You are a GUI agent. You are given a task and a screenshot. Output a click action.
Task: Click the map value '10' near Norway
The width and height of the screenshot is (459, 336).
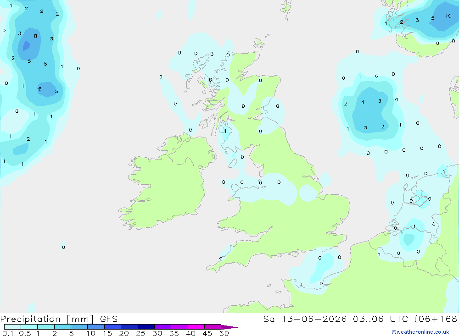tap(448, 16)
